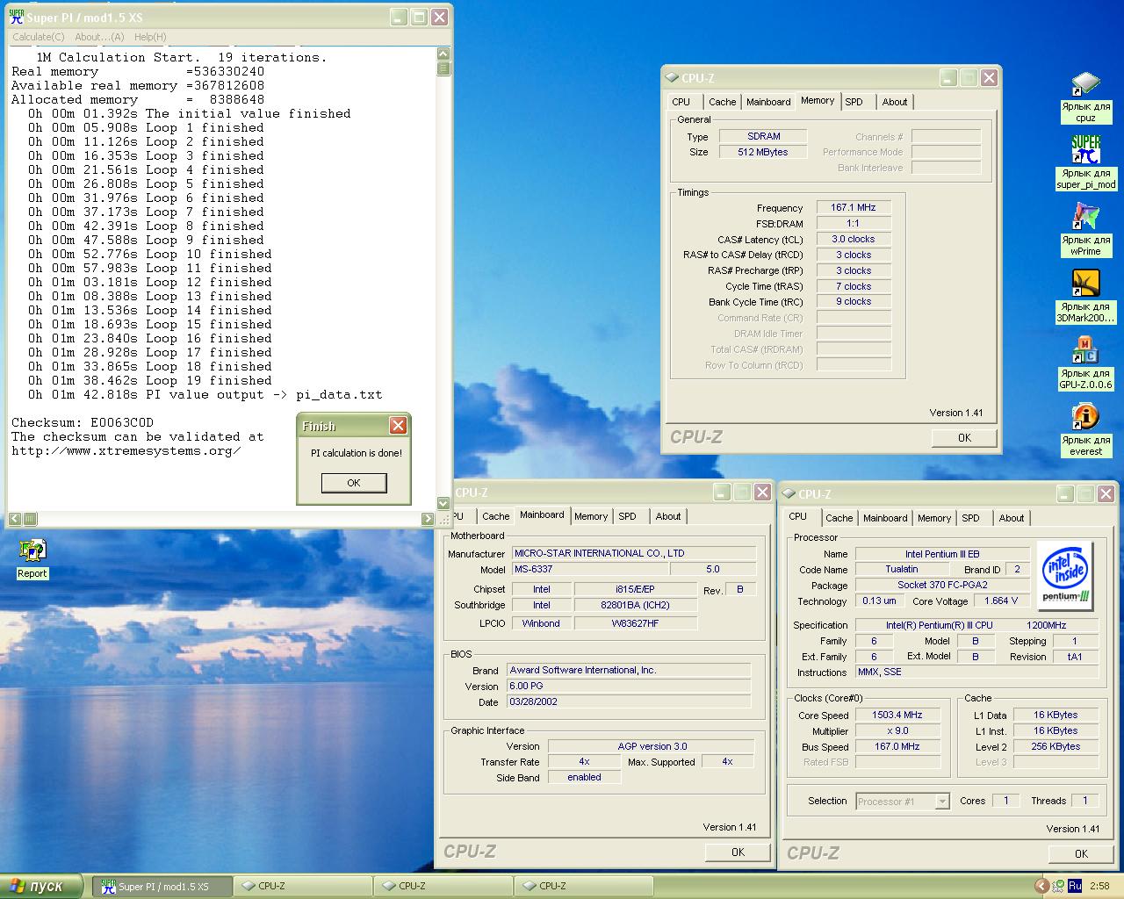Click OK in the Mainboard CPU-Z window
The width and height of the screenshot is (1124, 899).
pyautogui.click(x=739, y=852)
